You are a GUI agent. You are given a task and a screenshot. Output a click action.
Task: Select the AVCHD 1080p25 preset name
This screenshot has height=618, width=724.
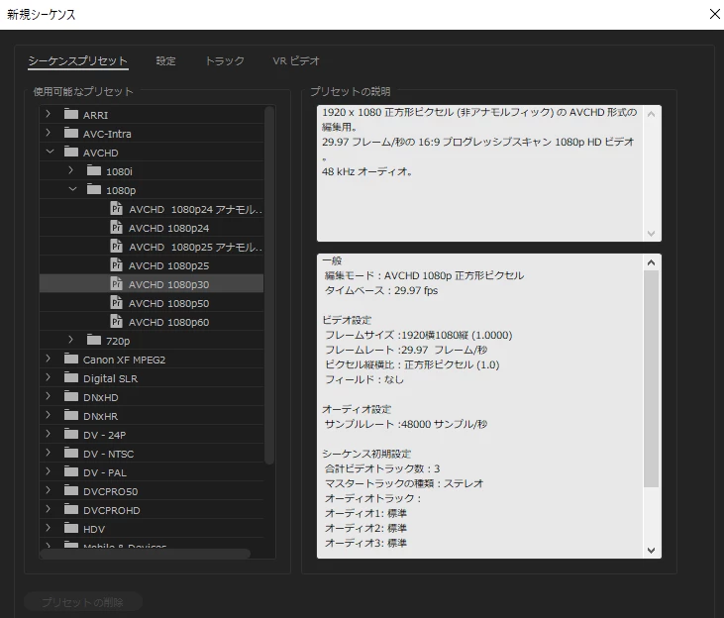point(169,266)
